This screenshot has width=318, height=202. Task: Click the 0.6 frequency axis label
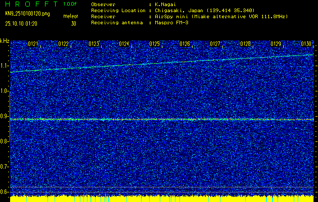[x=5, y=192]
